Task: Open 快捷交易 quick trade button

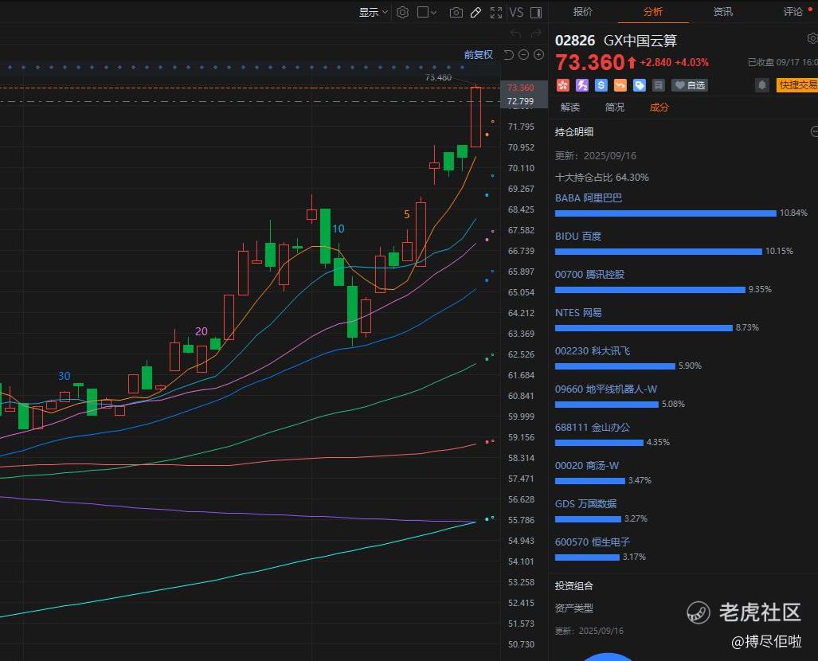Action: [x=797, y=85]
